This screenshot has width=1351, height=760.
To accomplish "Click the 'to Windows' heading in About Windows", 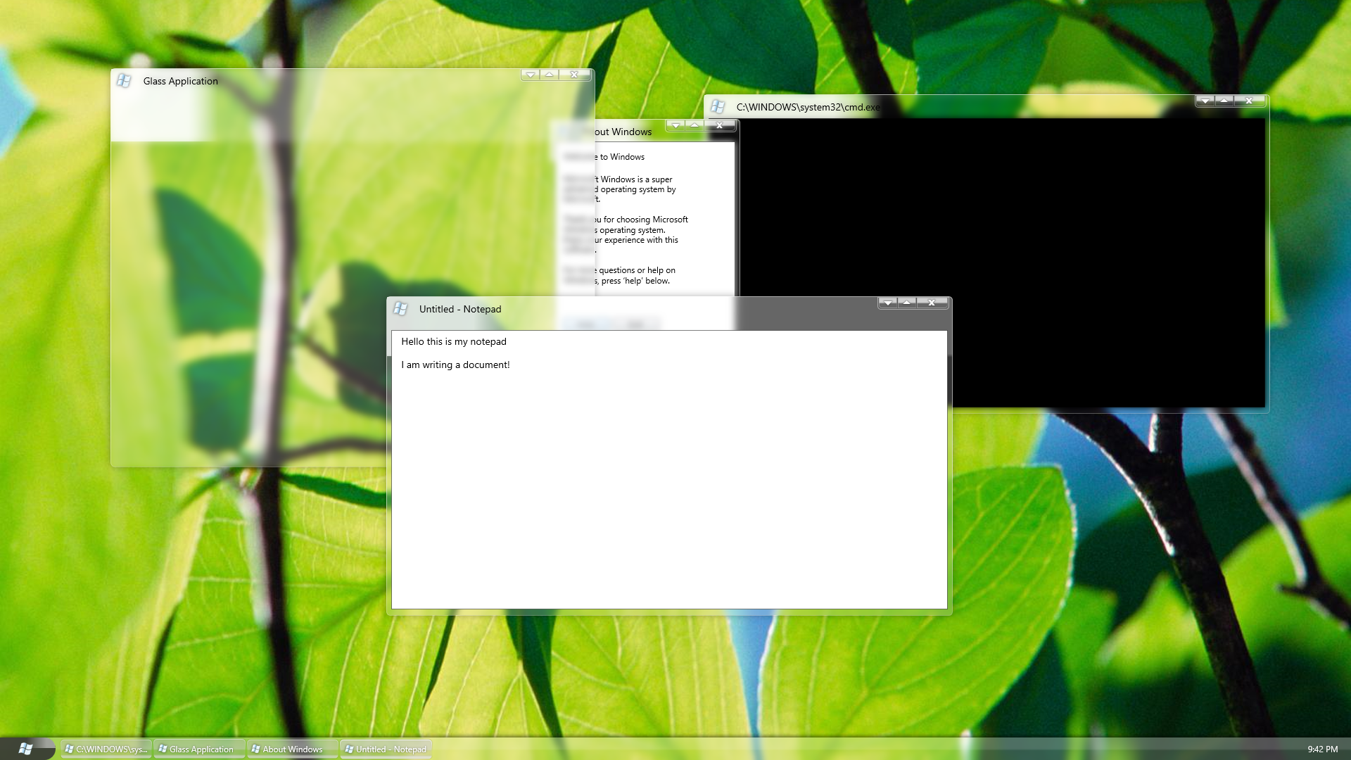I will (x=622, y=157).
